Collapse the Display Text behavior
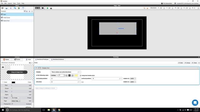The width and height of the screenshot is (200, 112). click(36, 68)
